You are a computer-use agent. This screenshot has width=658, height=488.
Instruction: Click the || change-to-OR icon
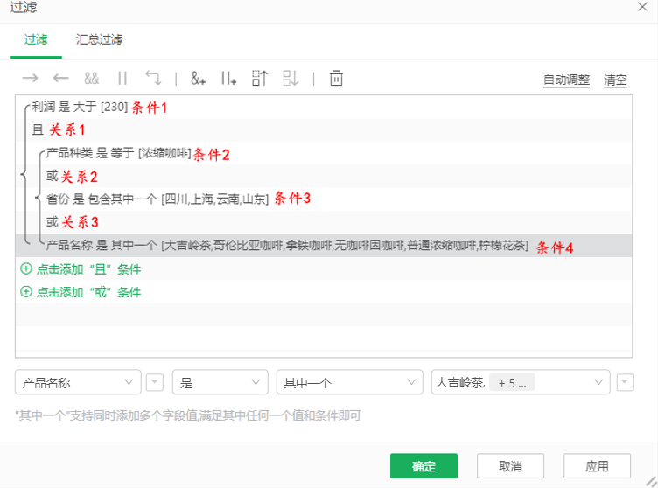click(x=122, y=78)
